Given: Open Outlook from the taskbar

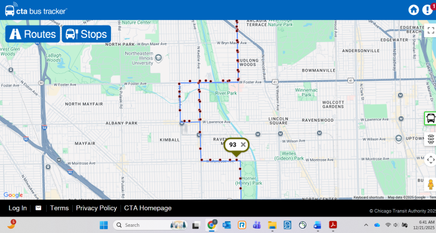Looking at the screenshot, I should click(x=227, y=225).
